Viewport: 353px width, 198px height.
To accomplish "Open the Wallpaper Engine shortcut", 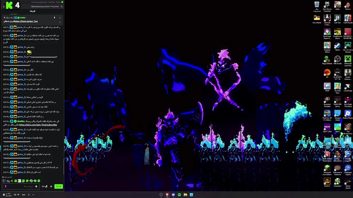I will pyautogui.click(x=348, y=169).
